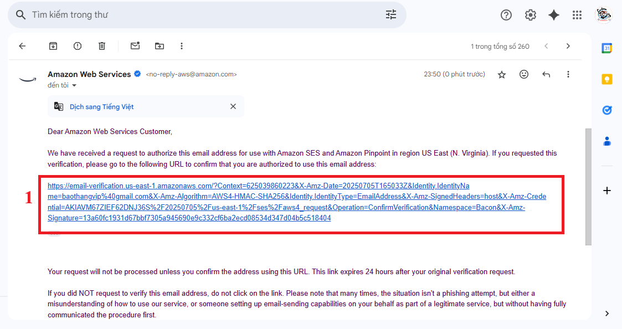Star this Amazon Web Services email

[502, 75]
